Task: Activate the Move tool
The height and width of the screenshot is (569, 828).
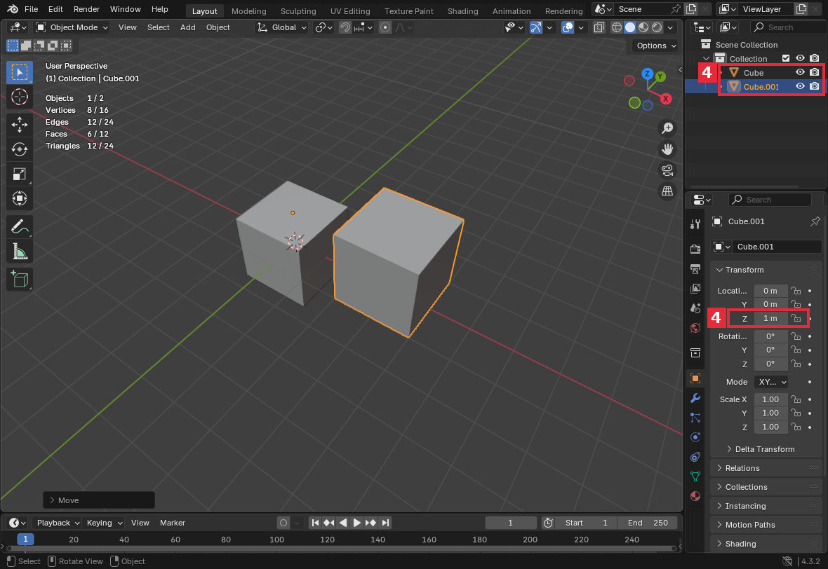Action: click(x=20, y=125)
